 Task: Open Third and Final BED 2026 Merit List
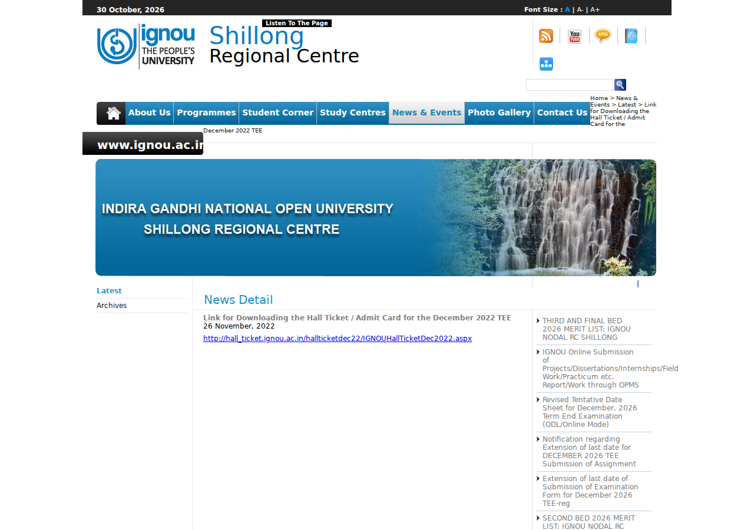pyautogui.click(x=587, y=329)
